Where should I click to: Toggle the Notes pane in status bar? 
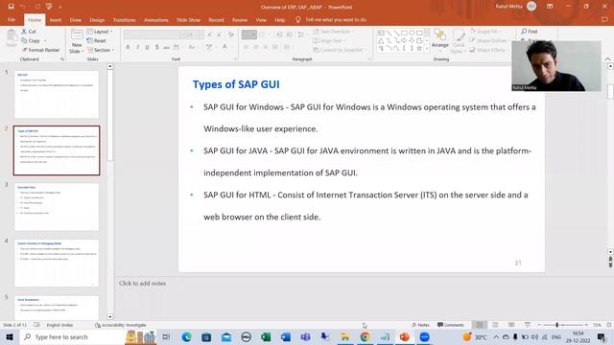click(420, 325)
